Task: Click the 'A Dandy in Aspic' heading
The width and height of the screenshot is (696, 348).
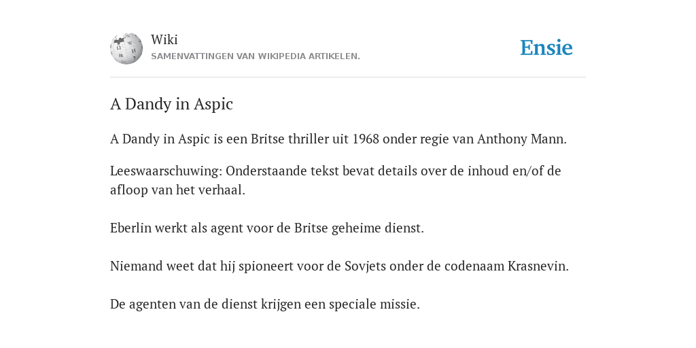Action: pos(171,104)
